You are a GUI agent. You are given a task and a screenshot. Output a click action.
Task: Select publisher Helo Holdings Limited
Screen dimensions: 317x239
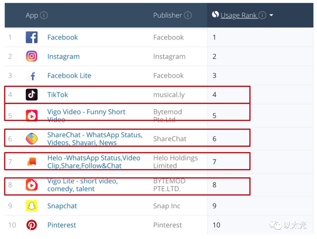[x=176, y=162]
